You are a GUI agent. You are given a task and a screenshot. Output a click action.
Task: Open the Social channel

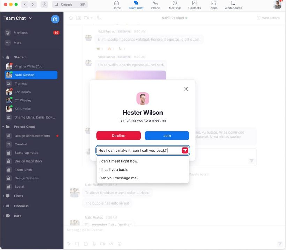pyautogui.click(x=31, y=187)
